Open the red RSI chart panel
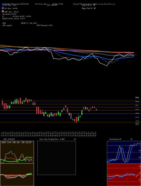This screenshot has height=186, width=141. tap(124, 175)
